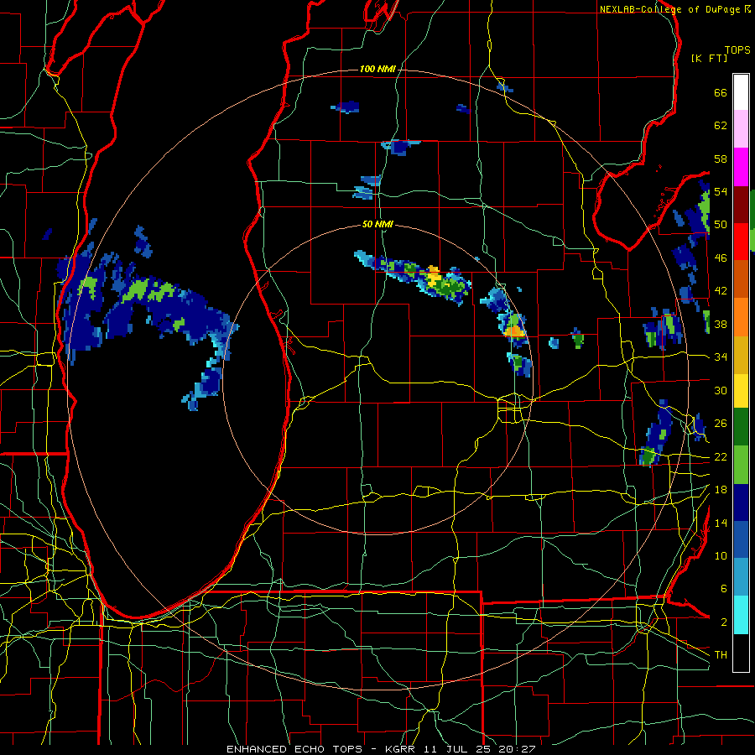Click the bright red 46–50 kft legend swatch

click(x=741, y=242)
